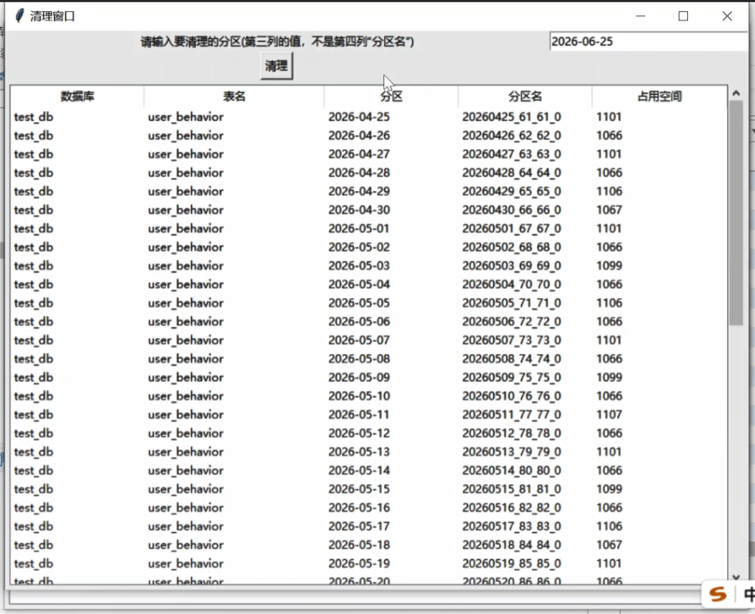Image resolution: width=755 pixels, height=614 pixels.
Task: Click the 表名 column header
Action: 234,97
